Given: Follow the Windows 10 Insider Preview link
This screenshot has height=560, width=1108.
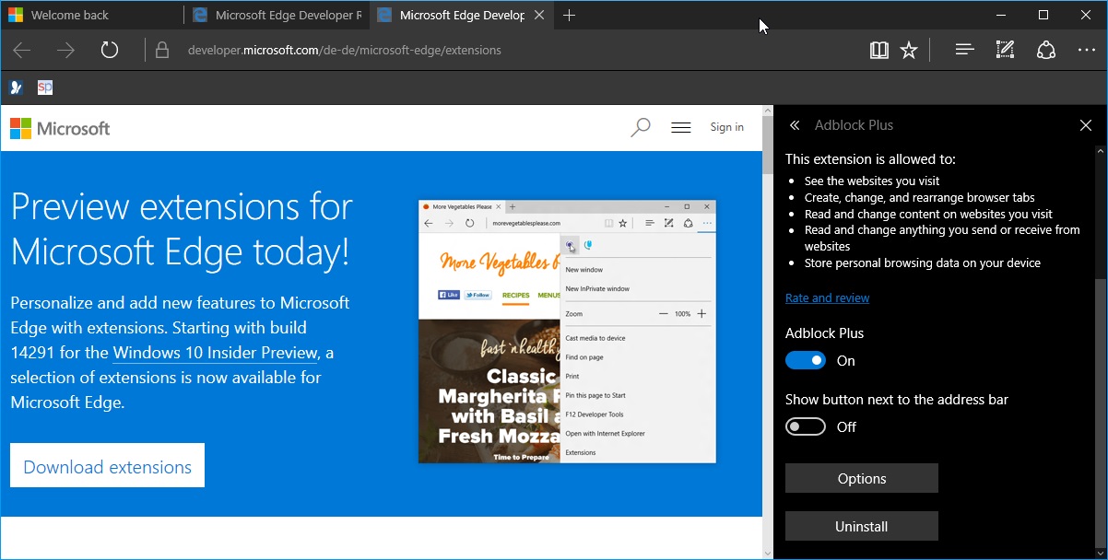Looking at the screenshot, I should point(216,352).
